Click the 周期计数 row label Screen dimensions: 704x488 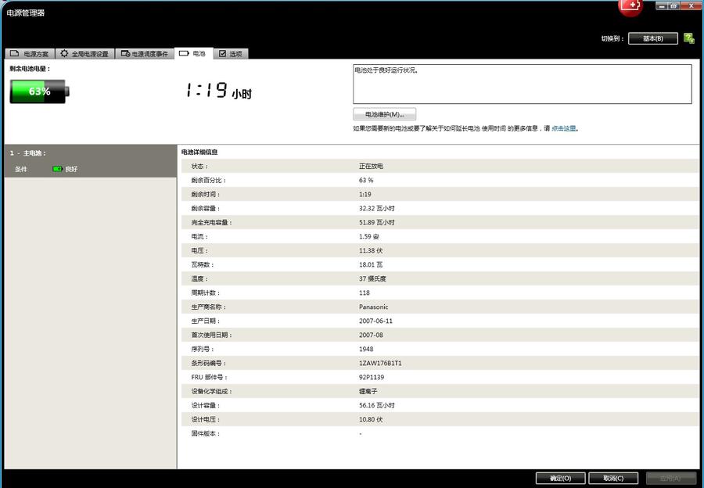tap(206, 292)
